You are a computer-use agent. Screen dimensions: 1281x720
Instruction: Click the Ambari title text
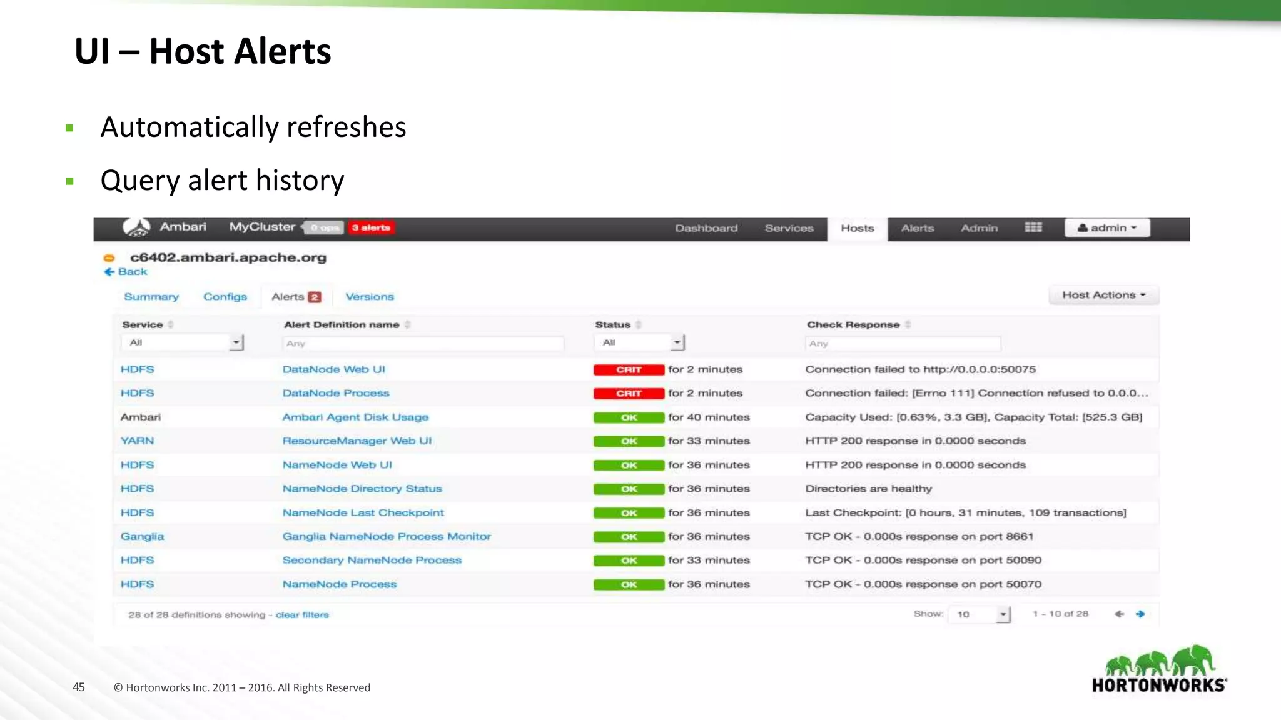click(183, 227)
